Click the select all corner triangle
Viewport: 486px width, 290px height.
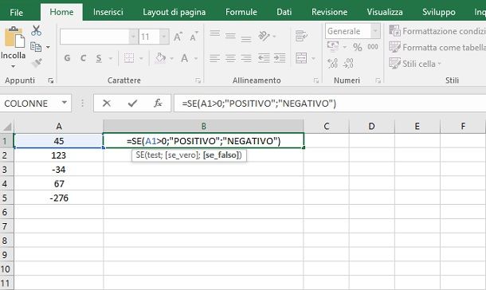7,127
